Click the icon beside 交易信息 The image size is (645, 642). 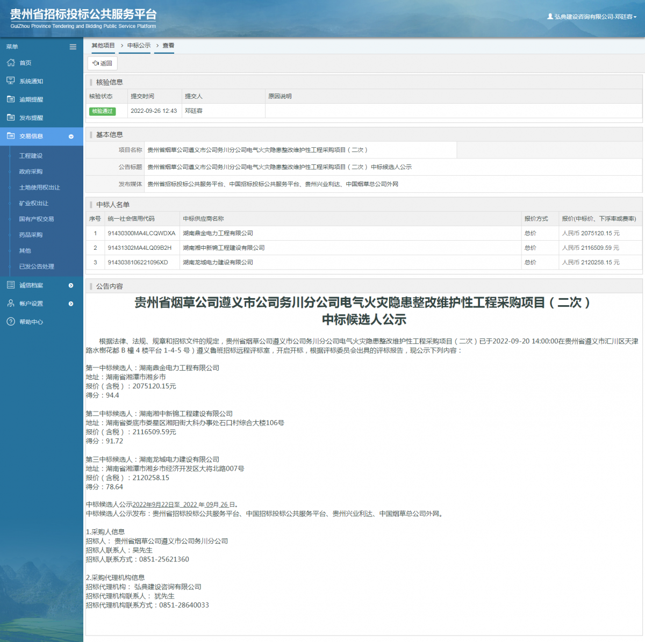point(11,135)
